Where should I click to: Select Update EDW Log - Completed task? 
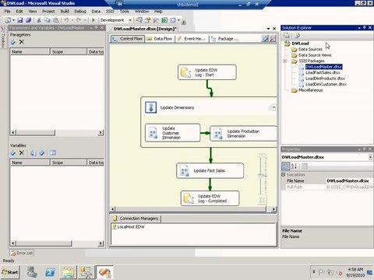[210, 198]
